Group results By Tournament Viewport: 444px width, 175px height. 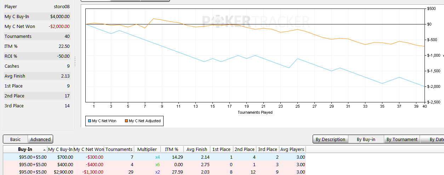pyautogui.click(x=402, y=139)
